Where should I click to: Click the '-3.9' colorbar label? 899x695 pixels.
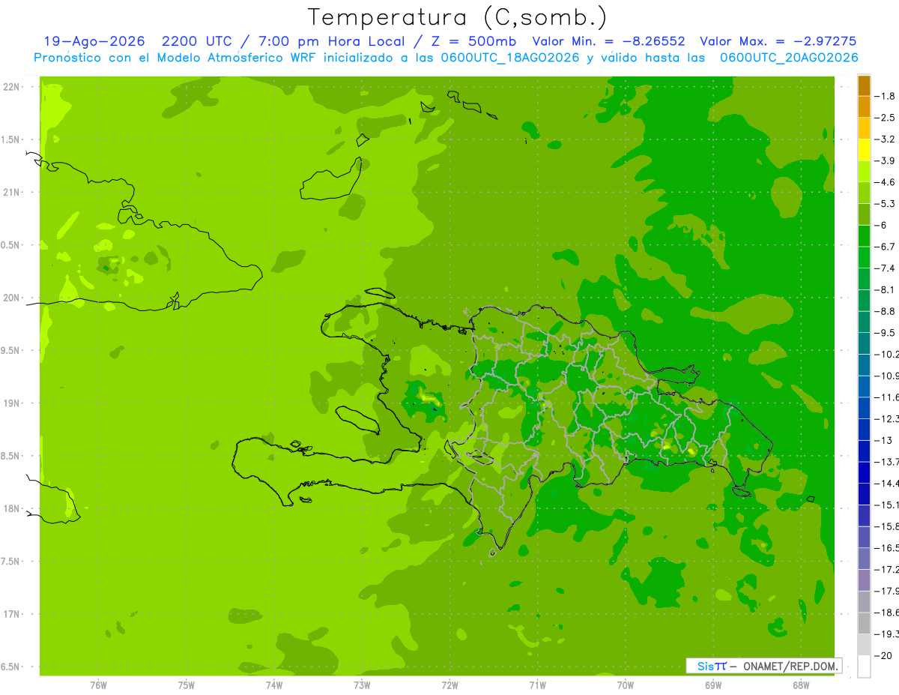coord(886,160)
